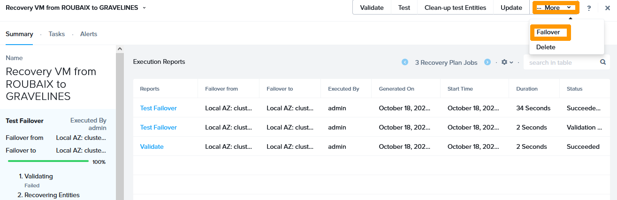617x200 pixels.
Task: Go to next recovery plan jobs page
Action: coord(488,62)
